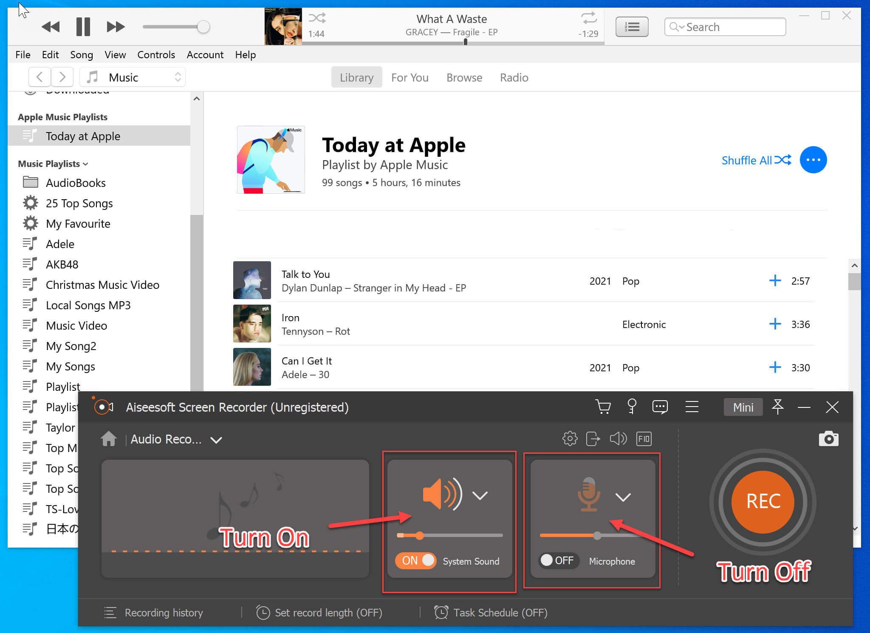Image resolution: width=870 pixels, height=633 pixels.
Task: Select 25 Top Songs smart playlist
Action: [79, 203]
